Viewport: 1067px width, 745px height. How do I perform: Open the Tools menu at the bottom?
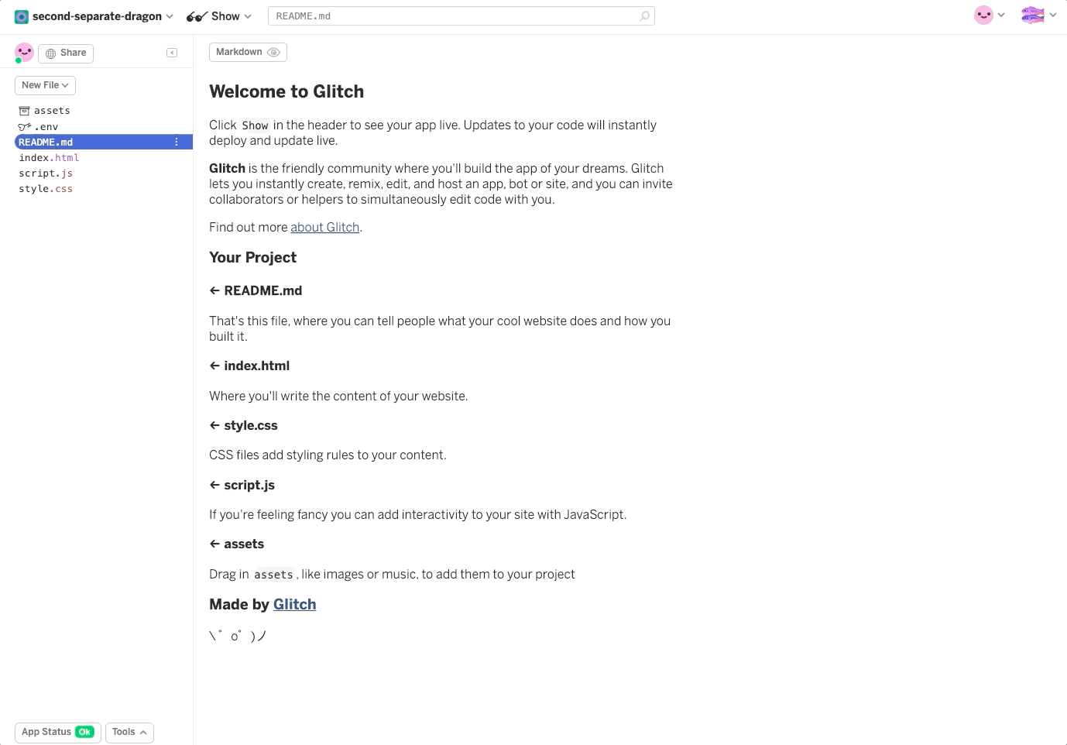click(129, 732)
